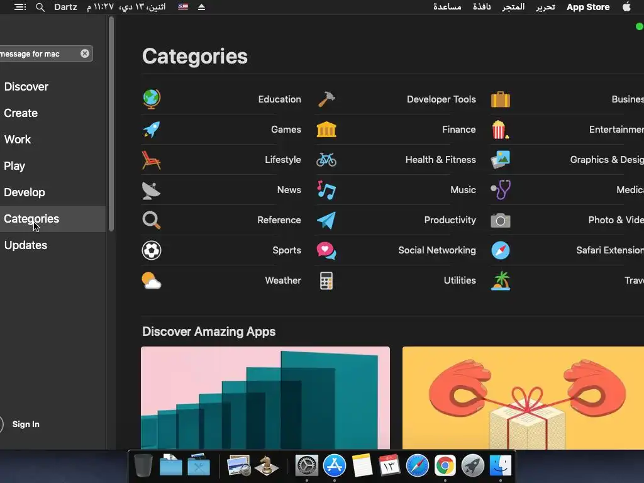Open Finder from the Dock
This screenshot has width=644, height=483.
click(501, 466)
